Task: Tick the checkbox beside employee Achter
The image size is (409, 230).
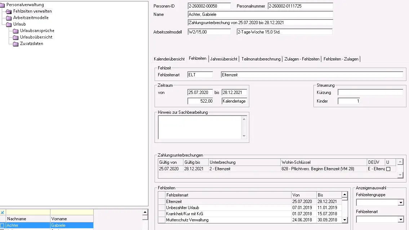Action: pyautogui.click(x=3, y=225)
